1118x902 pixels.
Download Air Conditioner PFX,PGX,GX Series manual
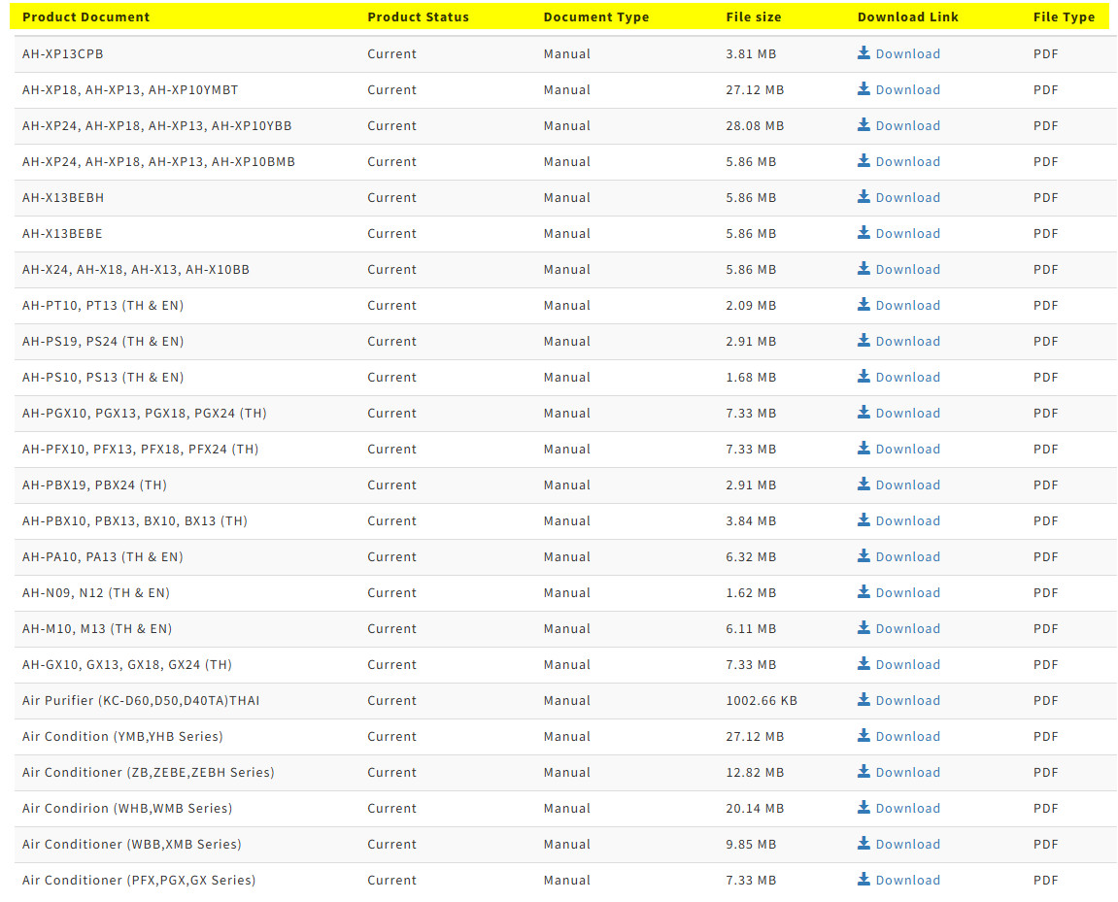coord(907,881)
